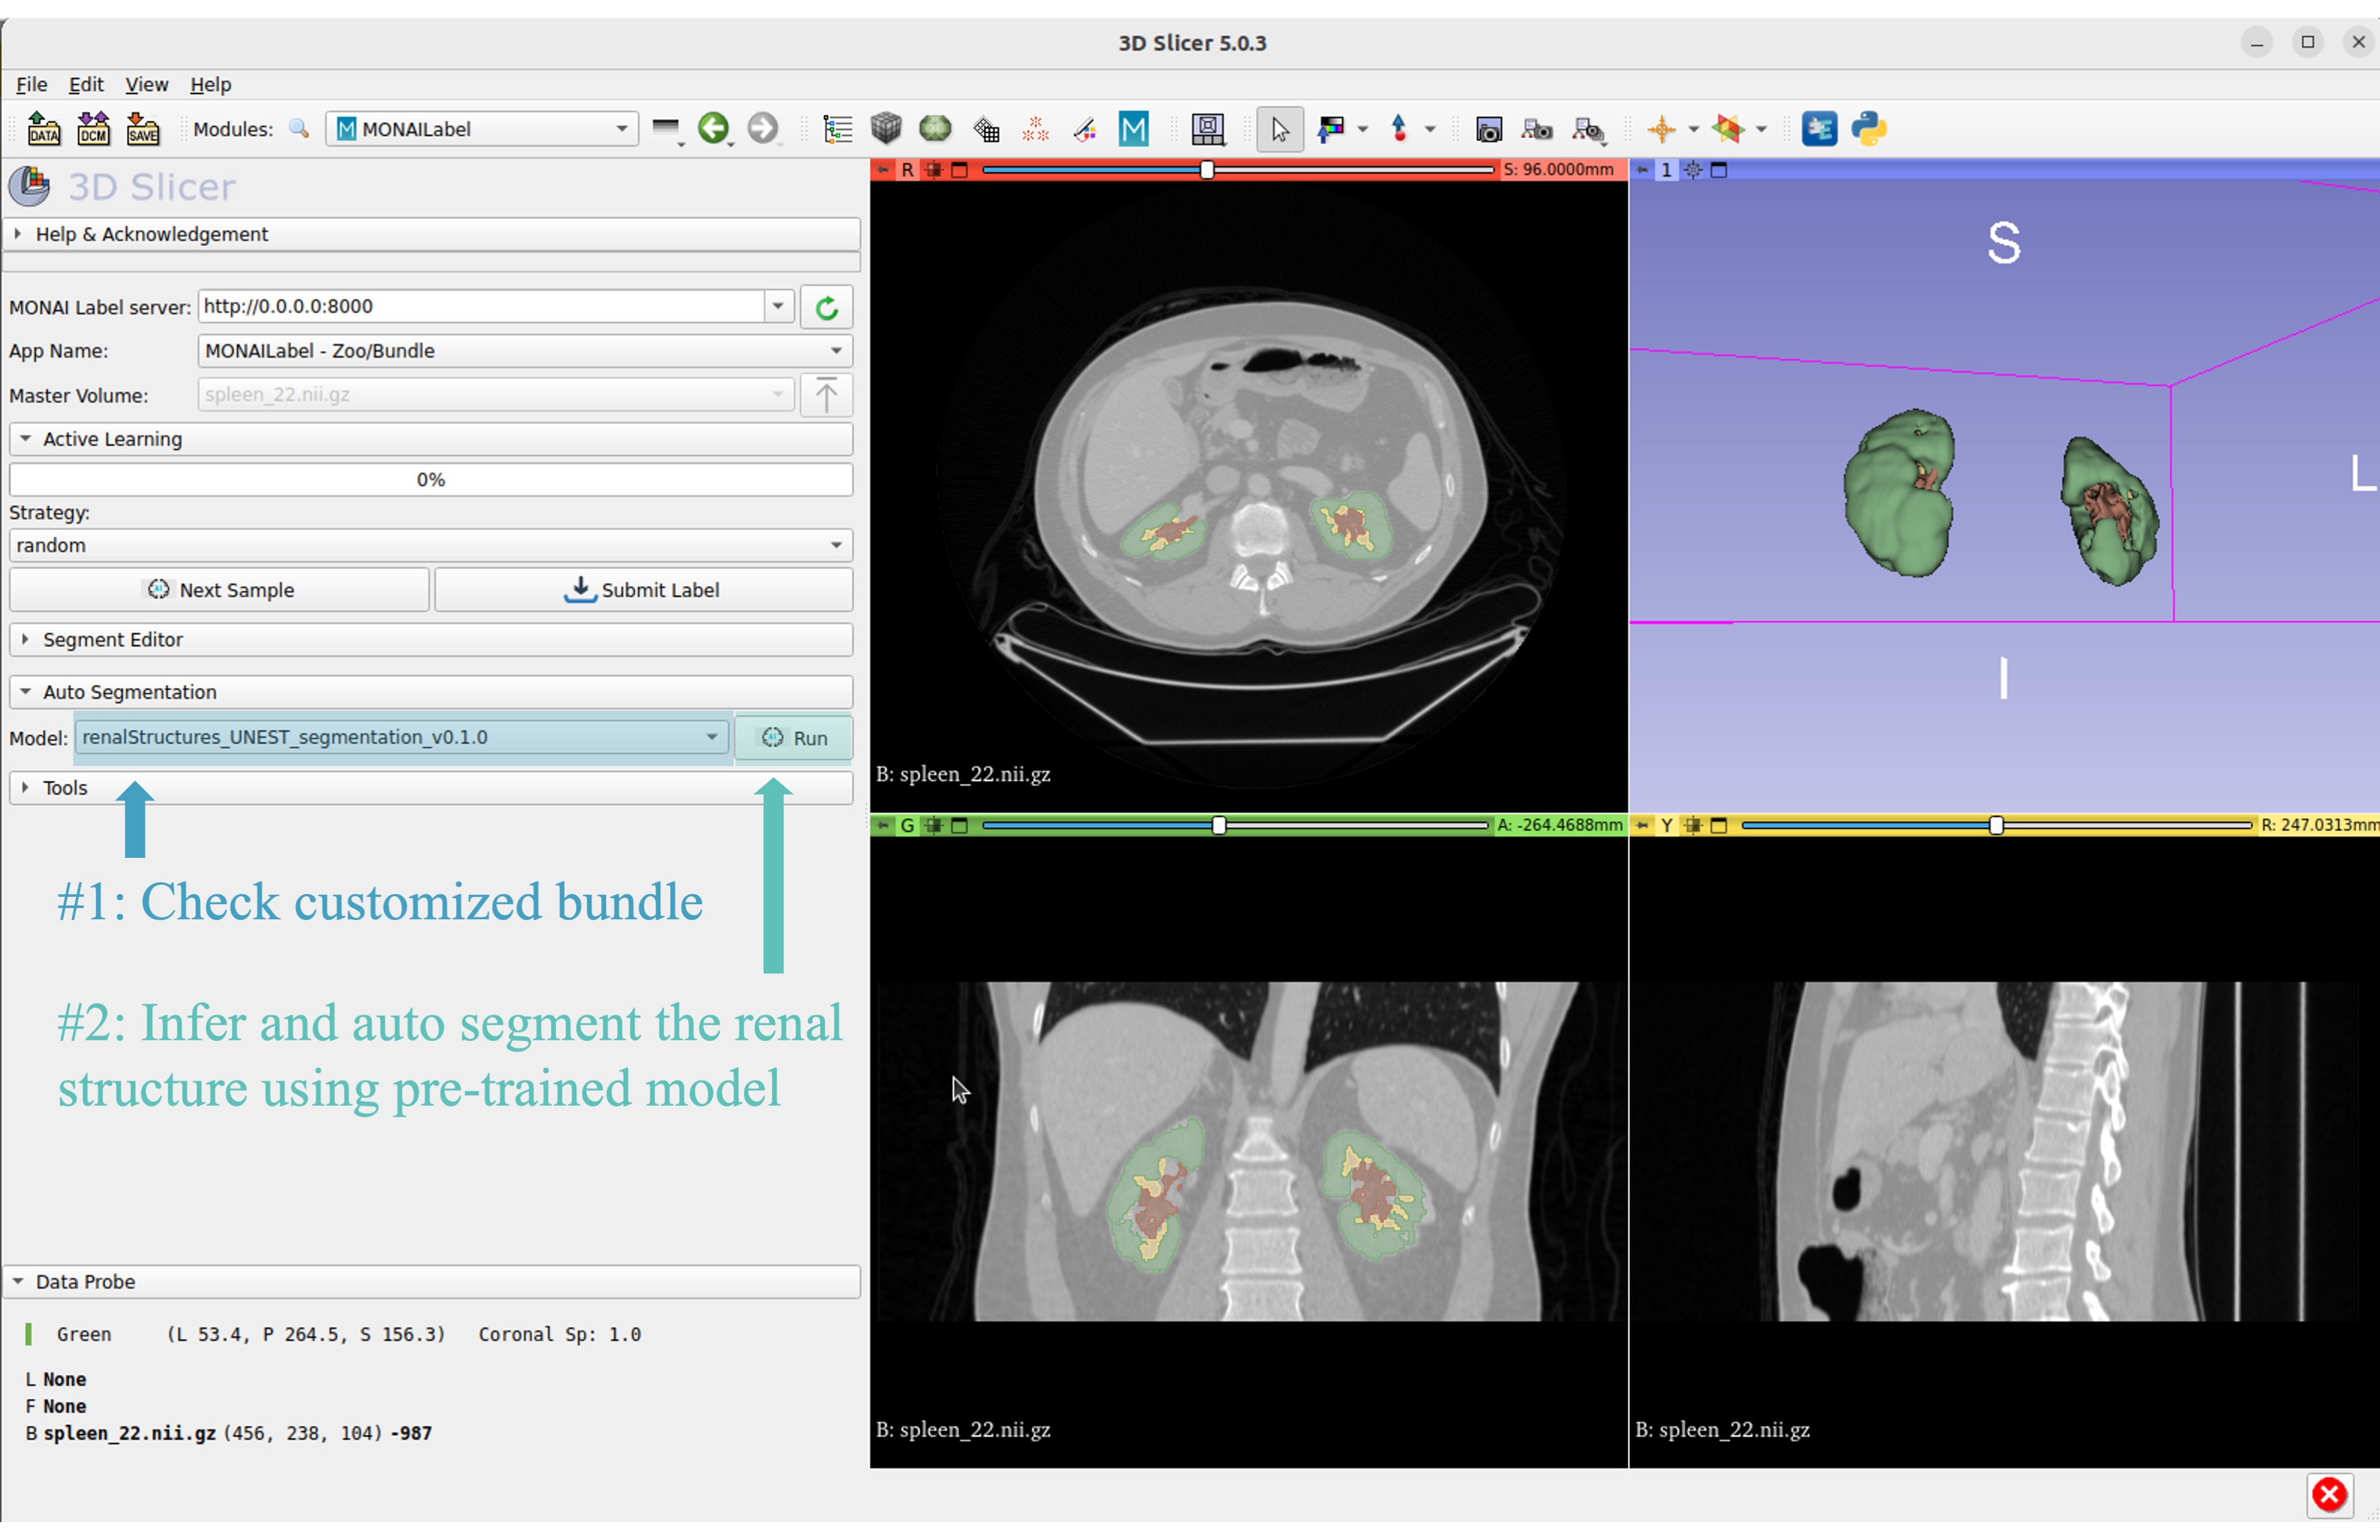Refresh the MONAI Label server connection
The image size is (2380, 1540).
coord(826,307)
